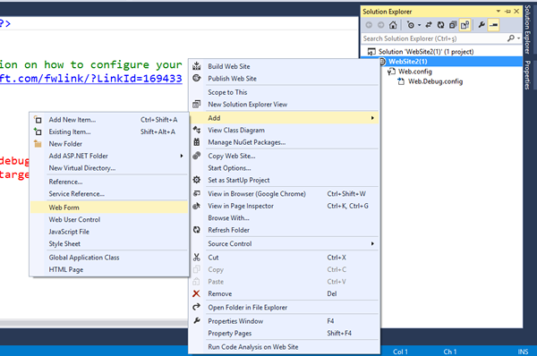Click the red X Remove icon
The image size is (537, 356).
(x=196, y=293)
